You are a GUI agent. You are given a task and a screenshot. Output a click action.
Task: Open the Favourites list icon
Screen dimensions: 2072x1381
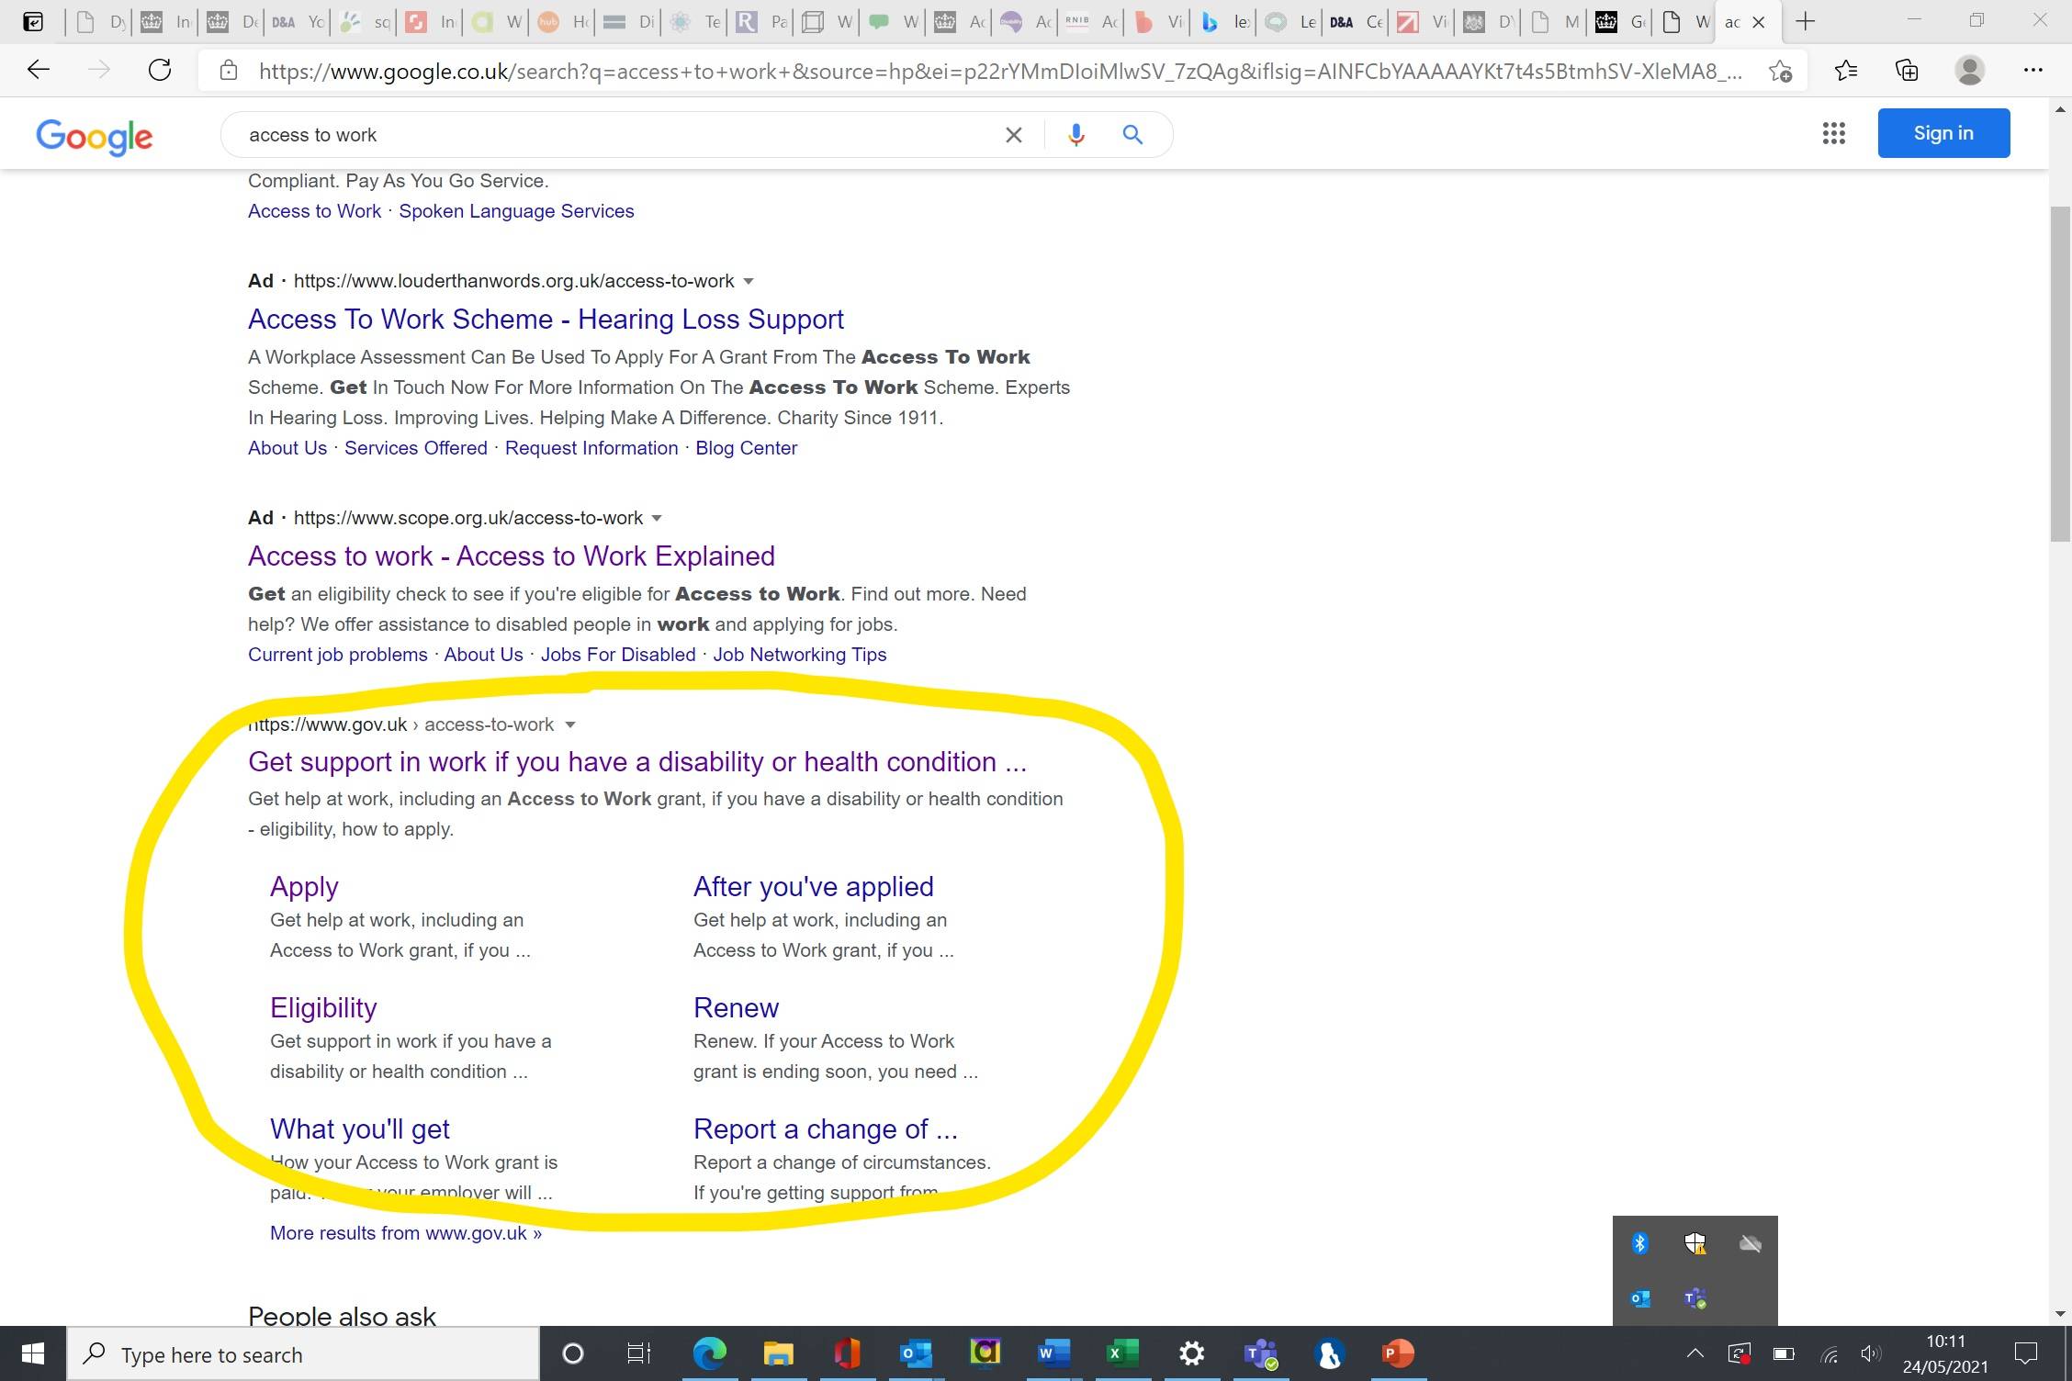pos(1845,70)
